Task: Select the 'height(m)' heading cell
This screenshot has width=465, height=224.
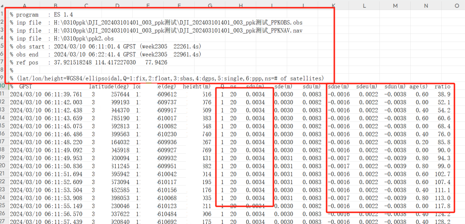Action: click(x=195, y=87)
